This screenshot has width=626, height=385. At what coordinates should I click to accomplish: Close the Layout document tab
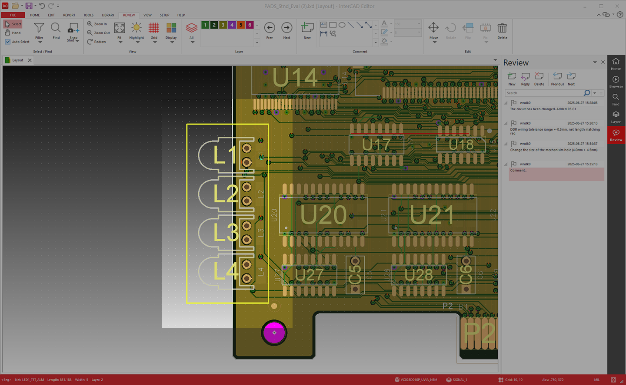click(x=30, y=60)
